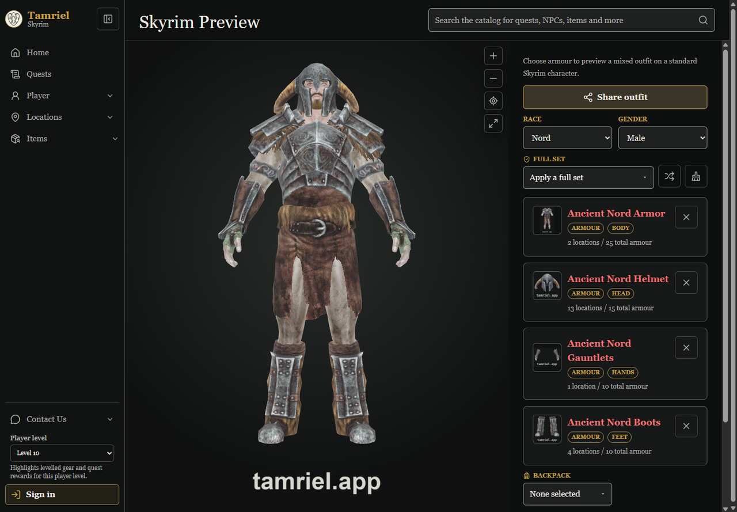Click the Share outfit button

pos(615,97)
